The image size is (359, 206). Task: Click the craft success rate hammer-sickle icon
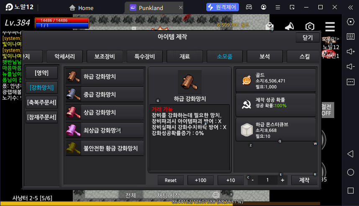coord(246,105)
